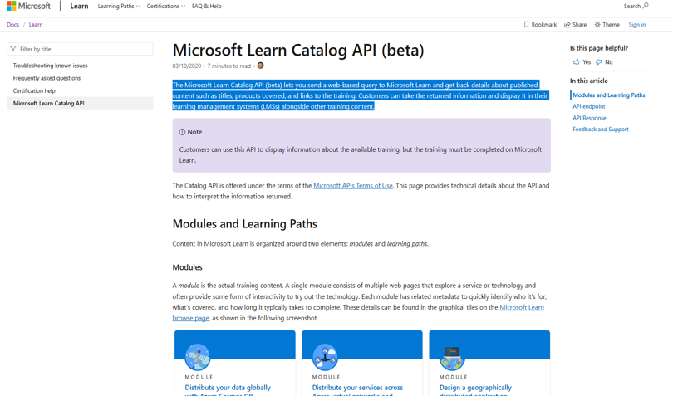Jump to Modules and Learning Paths section

click(x=609, y=95)
